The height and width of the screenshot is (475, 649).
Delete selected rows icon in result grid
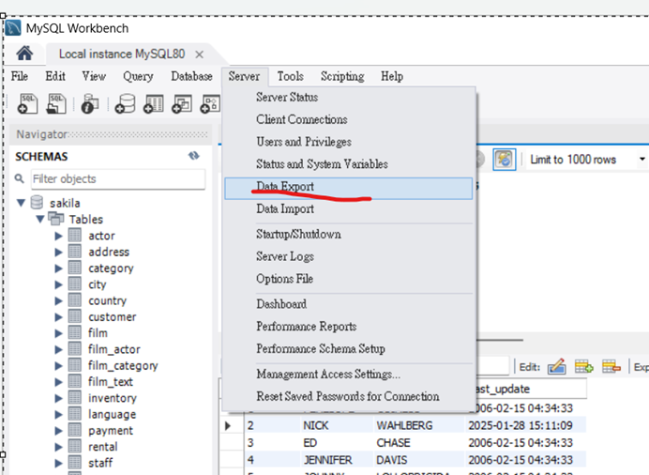tap(611, 366)
